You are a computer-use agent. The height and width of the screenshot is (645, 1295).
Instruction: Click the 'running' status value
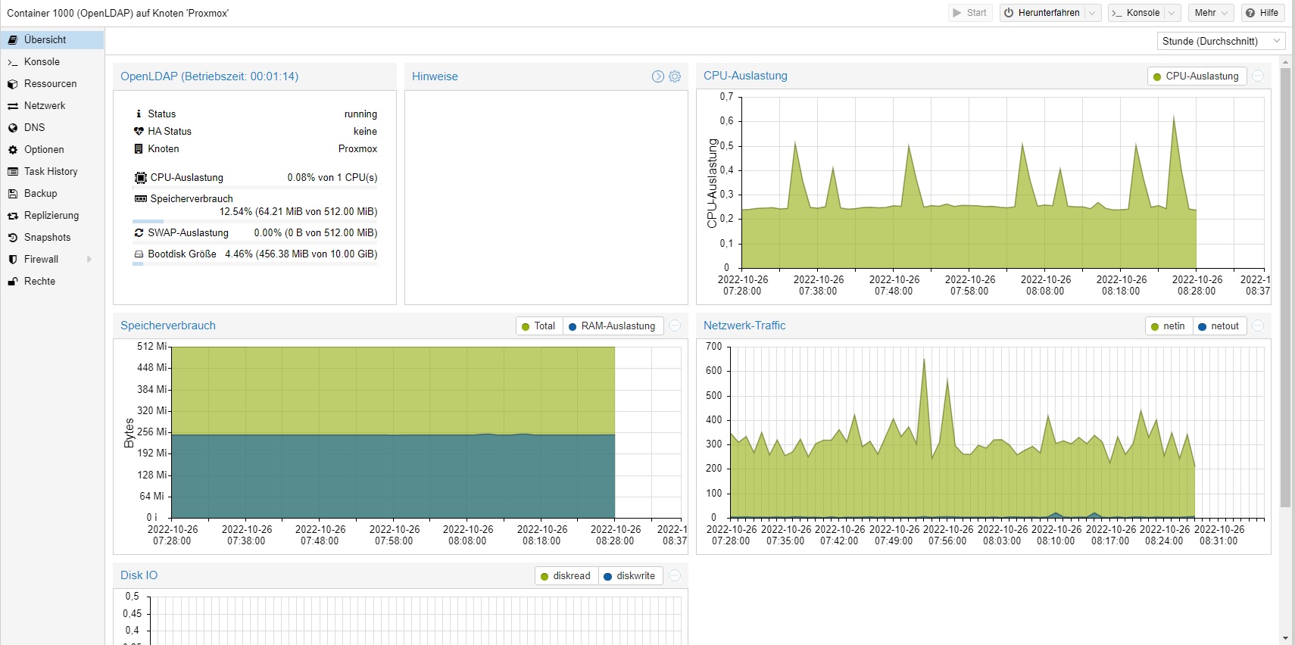360,114
